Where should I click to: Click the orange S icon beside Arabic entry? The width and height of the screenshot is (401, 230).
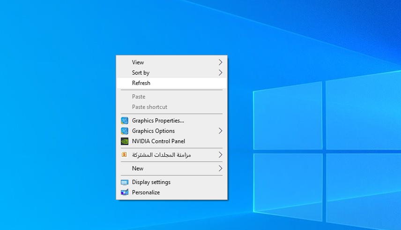click(x=124, y=154)
